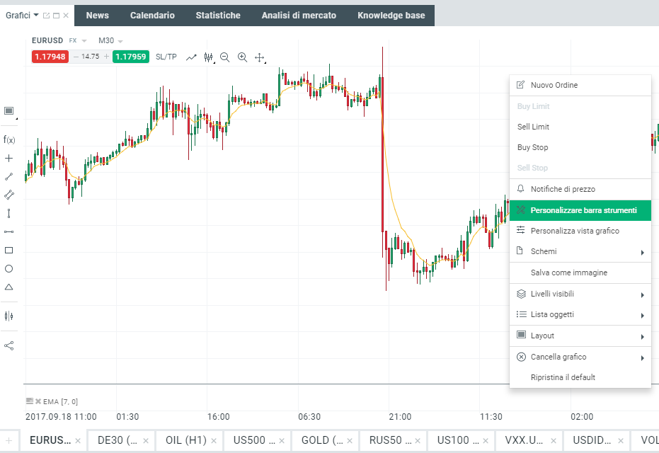Click the share icon in left sidebar
Screen dimensions: 659x453
pos(9,345)
